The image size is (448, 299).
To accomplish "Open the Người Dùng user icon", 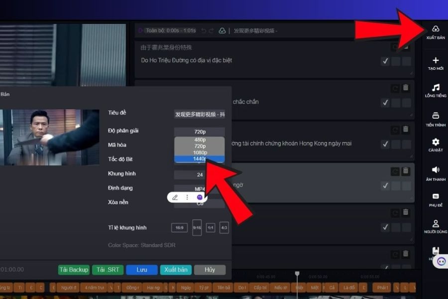I will [436, 224].
